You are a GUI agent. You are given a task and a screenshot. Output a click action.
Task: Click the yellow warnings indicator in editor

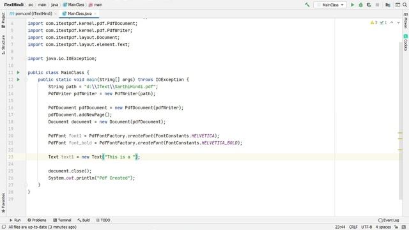coord(374,23)
